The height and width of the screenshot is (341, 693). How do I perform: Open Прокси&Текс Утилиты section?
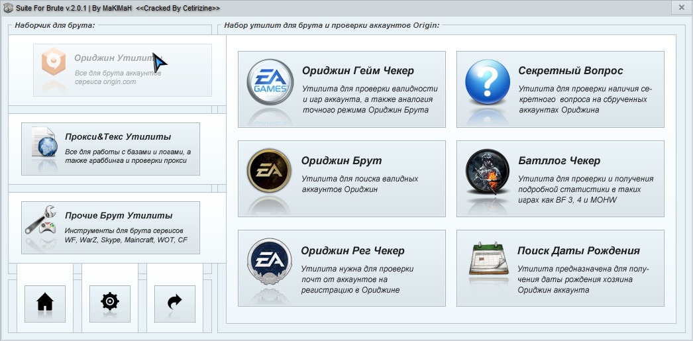pyautogui.click(x=111, y=149)
